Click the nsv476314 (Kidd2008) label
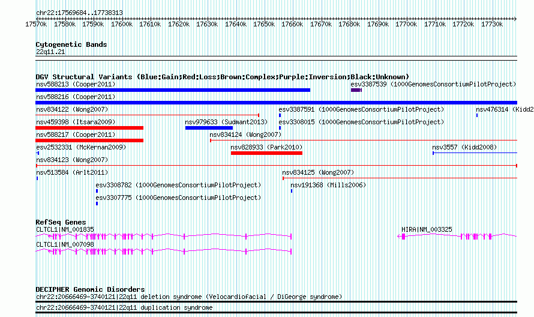 point(505,109)
